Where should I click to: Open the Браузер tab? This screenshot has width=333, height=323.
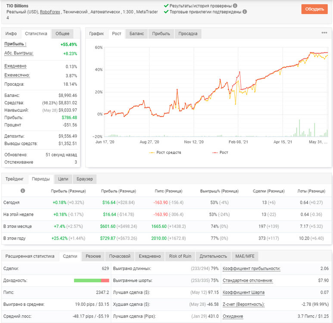pos(85,179)
